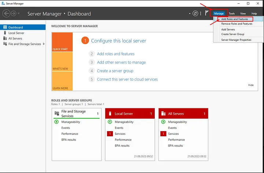Click green Manageability status icon in Local Server
Viewport: 264px width, 173px height.
tap(110, 122)
